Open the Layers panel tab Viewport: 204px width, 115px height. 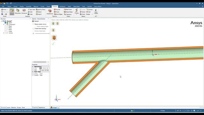coord(9,107)
